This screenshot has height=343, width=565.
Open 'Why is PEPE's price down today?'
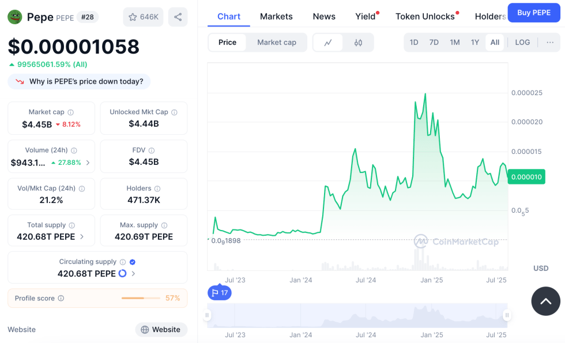80,82
